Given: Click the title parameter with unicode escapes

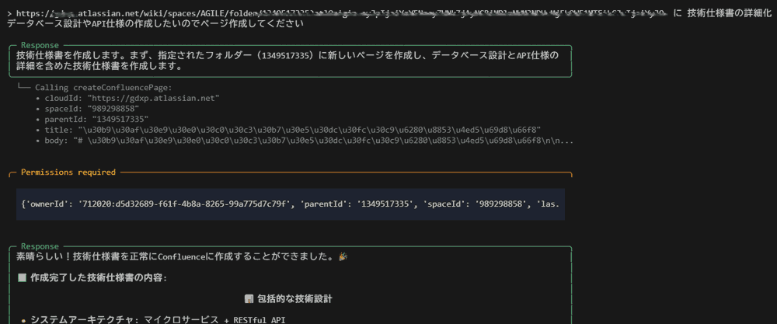Looking at the screenshot, I should pyautogui.click(x=292, y=131).
